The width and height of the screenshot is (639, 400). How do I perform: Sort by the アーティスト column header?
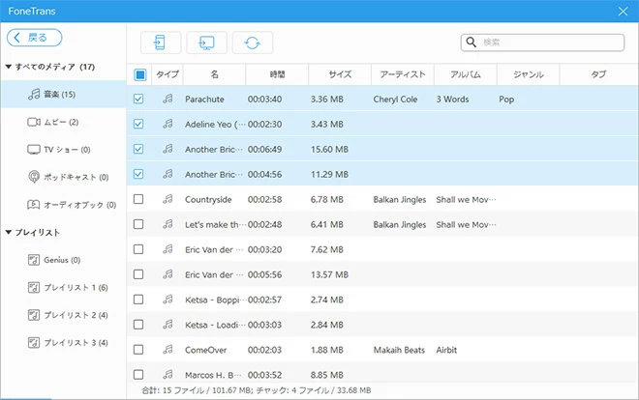(x=403, y=74)
